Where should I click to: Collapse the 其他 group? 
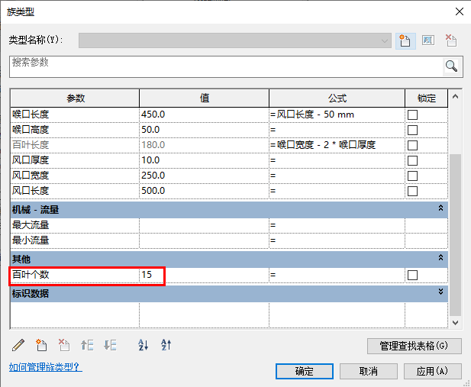[x=440, y=257]
